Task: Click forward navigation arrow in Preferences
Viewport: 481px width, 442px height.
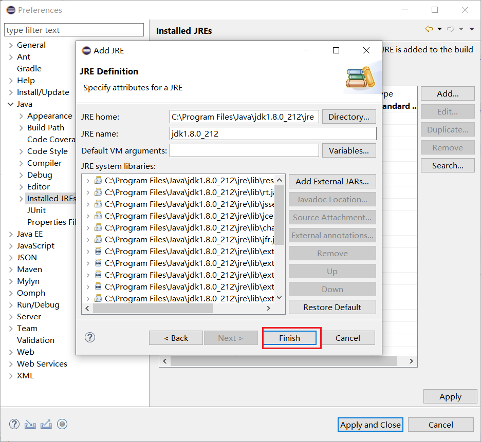Action: click(x=450, y=29)
